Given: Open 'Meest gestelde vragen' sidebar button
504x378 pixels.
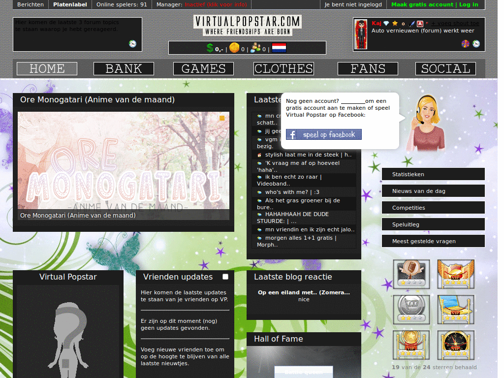Looking at the screenshot, I should (x=433, y=241).
